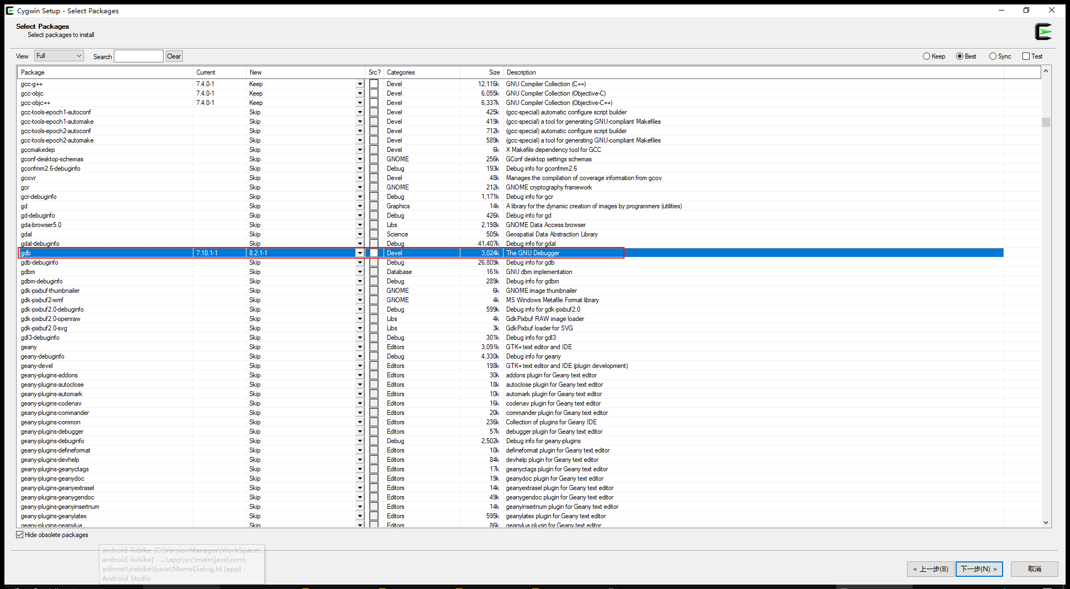Click The GNU Debugger description

[x=533, y=253]
